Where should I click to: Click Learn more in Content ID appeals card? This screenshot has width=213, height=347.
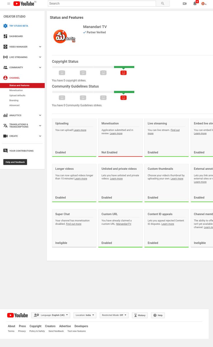168,224
